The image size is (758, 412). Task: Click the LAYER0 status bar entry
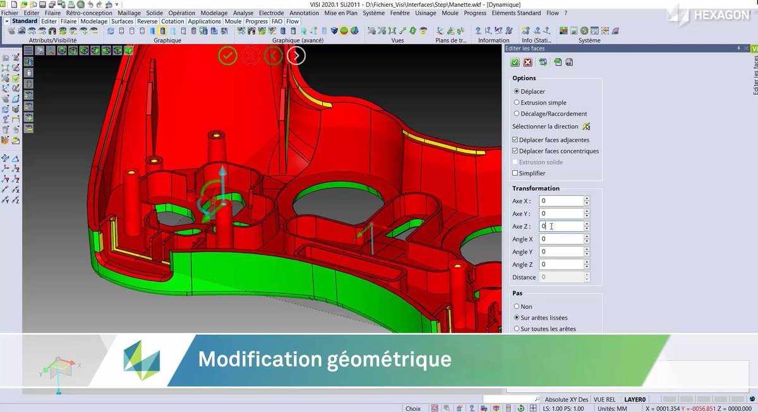coord(635,399)
